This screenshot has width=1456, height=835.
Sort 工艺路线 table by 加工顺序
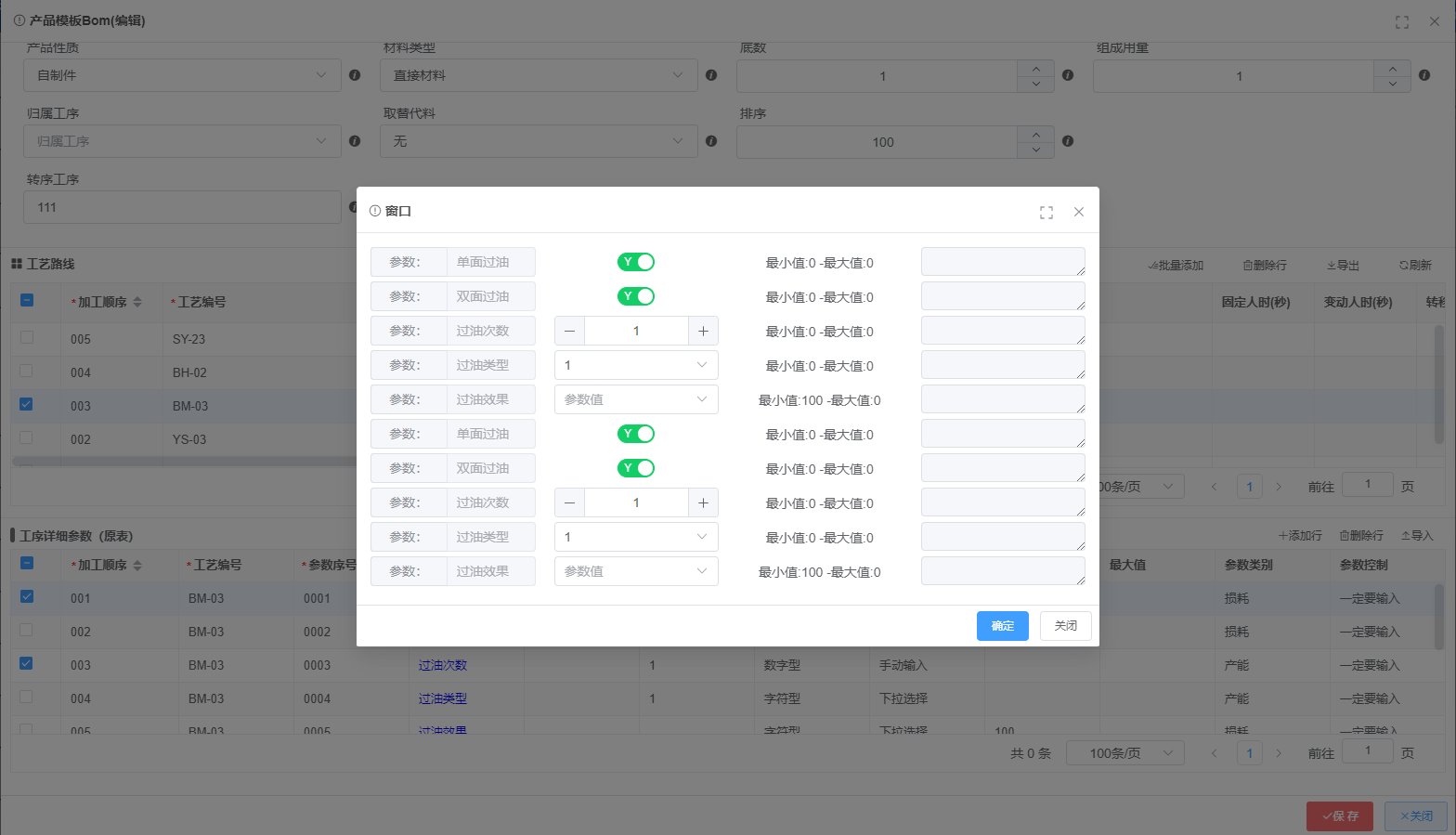point(137,302)
